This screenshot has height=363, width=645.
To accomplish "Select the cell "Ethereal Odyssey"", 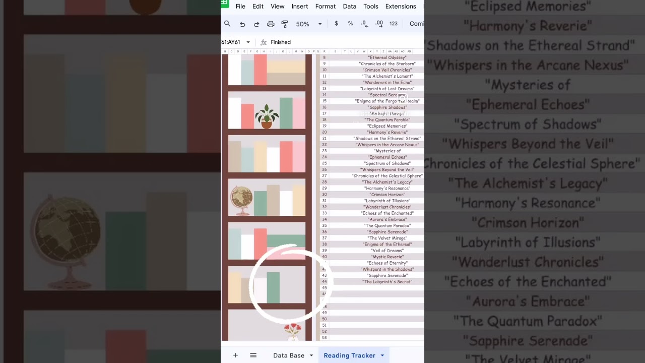I will (x=387, y=57).
